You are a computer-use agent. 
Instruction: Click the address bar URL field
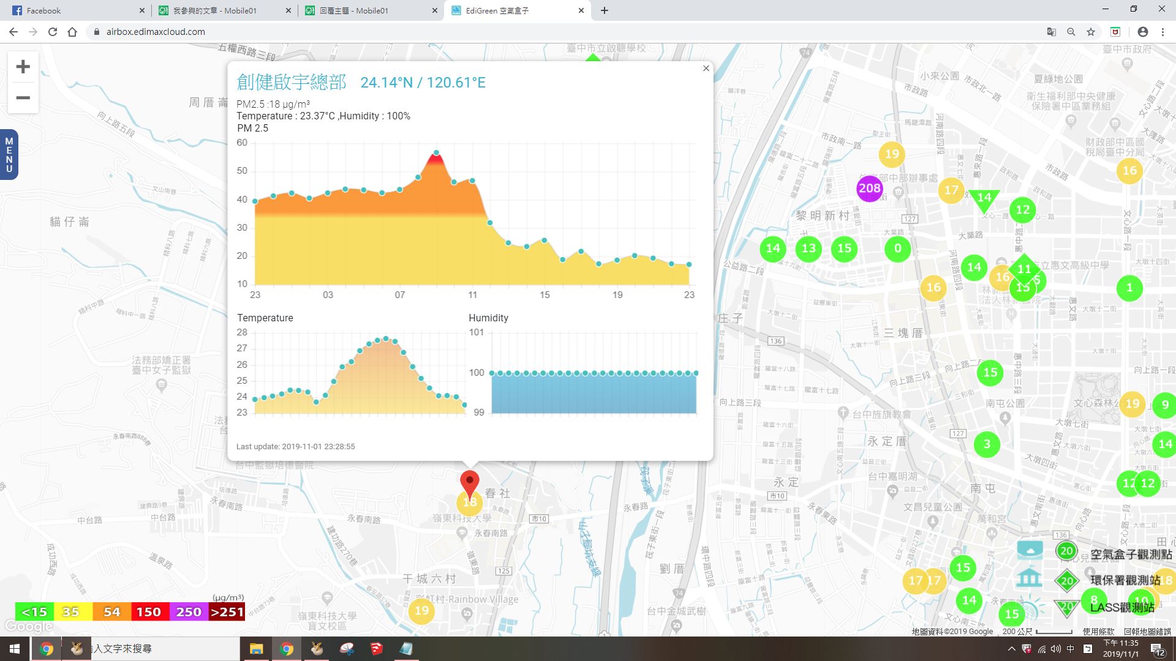click(x=563, y=32)
